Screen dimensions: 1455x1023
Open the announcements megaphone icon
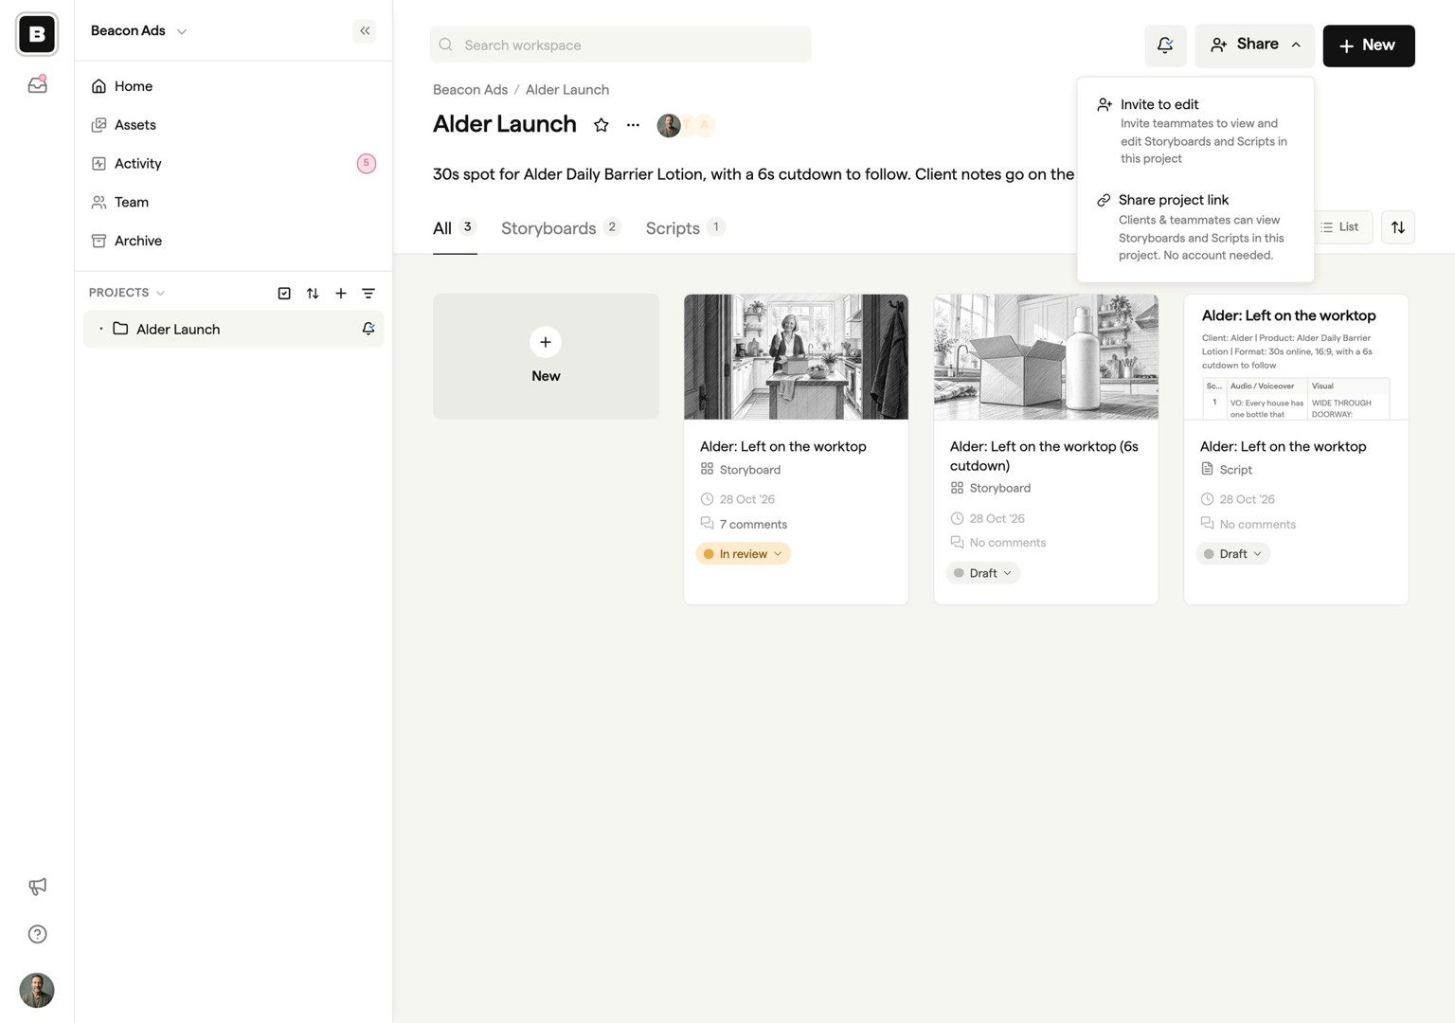pyautogui.click(x=37, y=887)
